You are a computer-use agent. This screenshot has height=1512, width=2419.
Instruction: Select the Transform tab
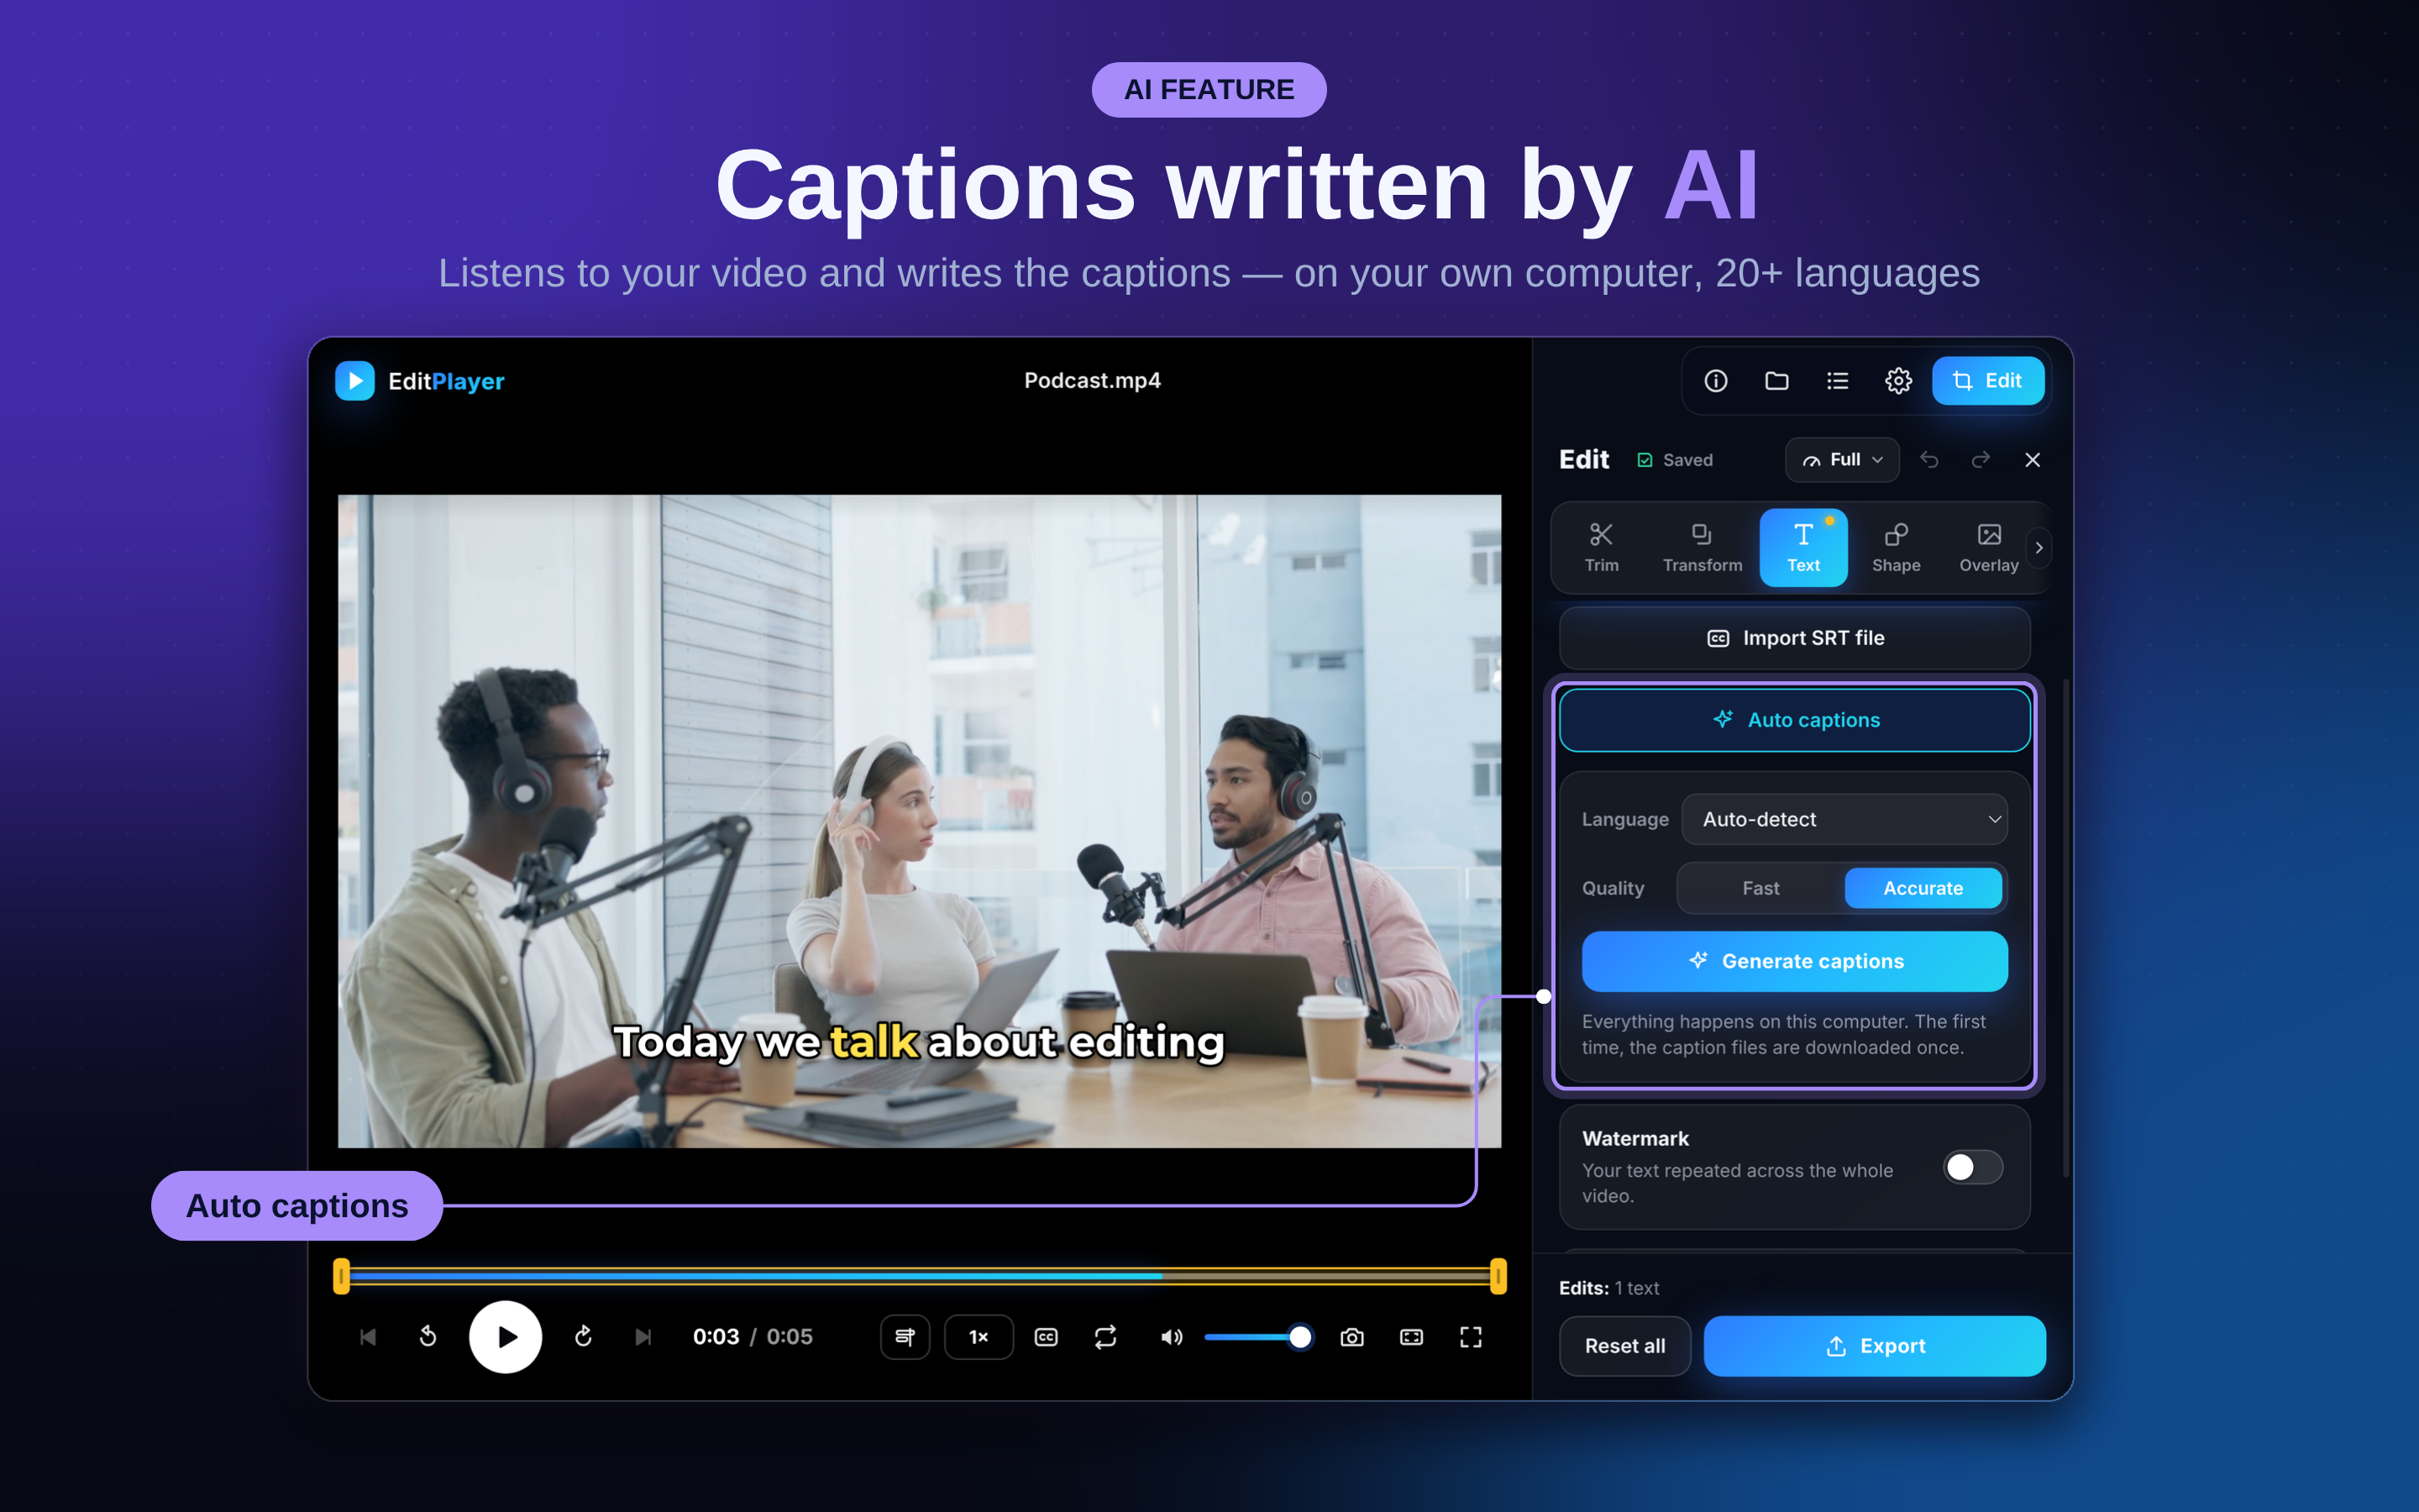[x=1703, y=548]
